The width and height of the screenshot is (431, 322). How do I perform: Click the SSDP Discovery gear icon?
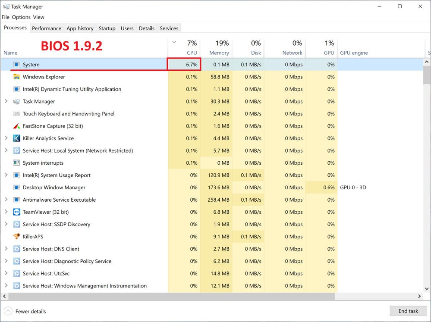[x=16, y=225]
